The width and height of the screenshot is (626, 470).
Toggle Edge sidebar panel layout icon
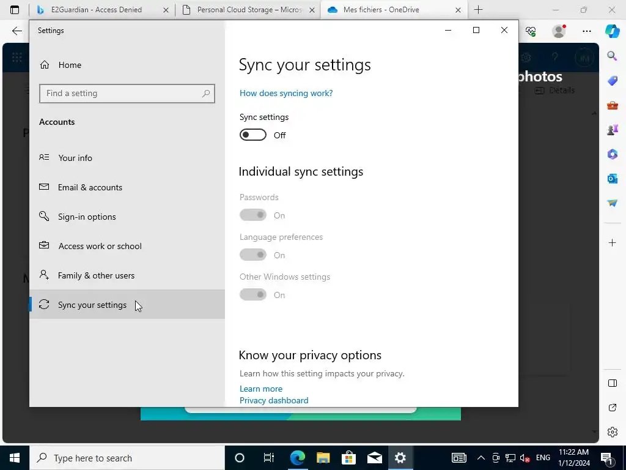point(612,383)
